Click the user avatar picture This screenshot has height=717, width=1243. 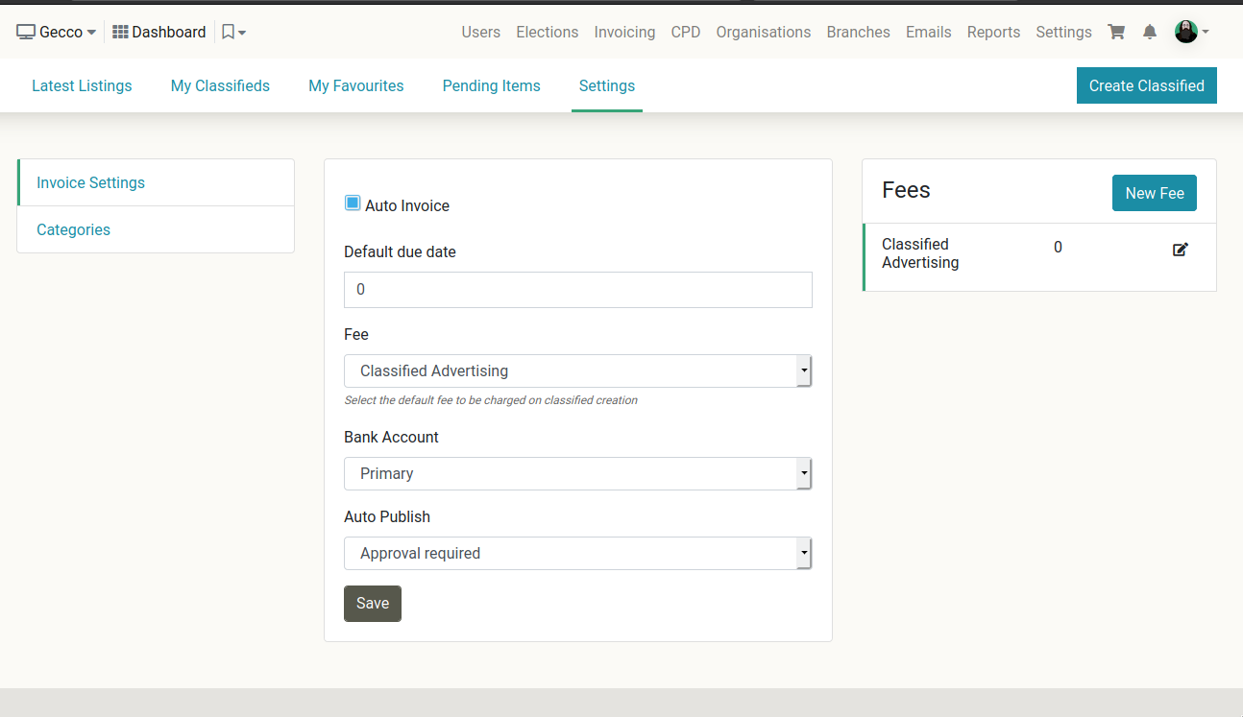1185,32
